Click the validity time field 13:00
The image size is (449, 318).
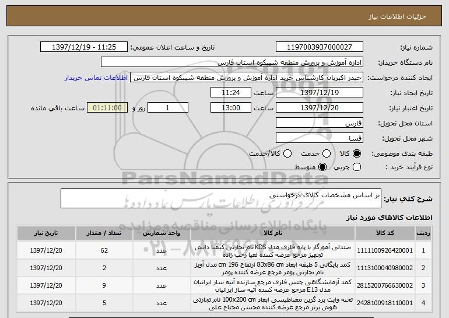tap(231, 108)
